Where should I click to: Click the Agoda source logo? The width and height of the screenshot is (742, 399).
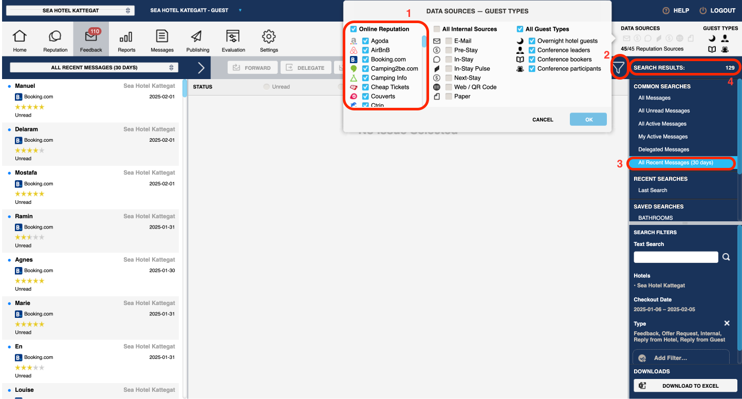tap(354, 41)
